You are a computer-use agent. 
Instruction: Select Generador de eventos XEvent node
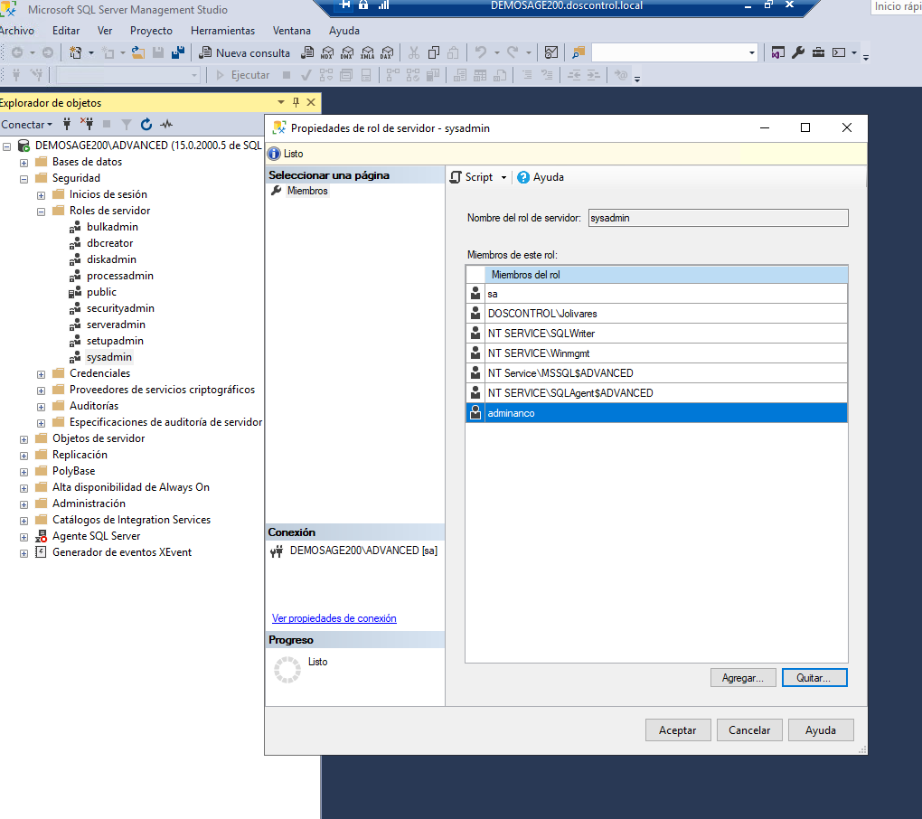pyautogui.click(x=122, y=552)
